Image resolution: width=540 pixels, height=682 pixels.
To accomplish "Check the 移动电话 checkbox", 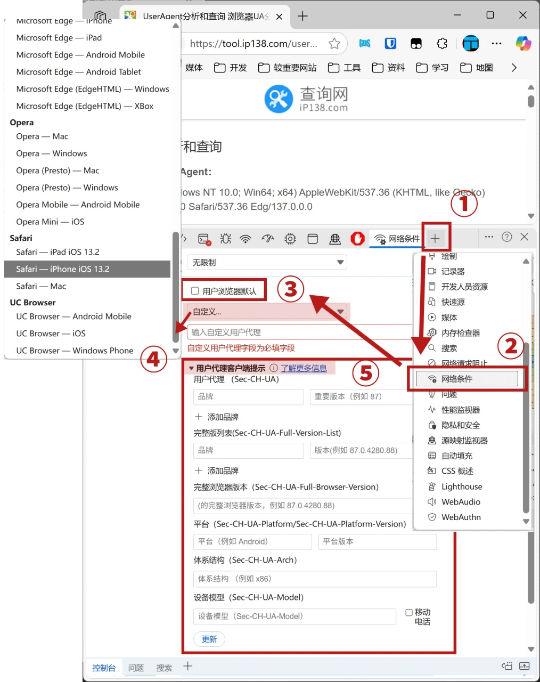I will 409,613.
